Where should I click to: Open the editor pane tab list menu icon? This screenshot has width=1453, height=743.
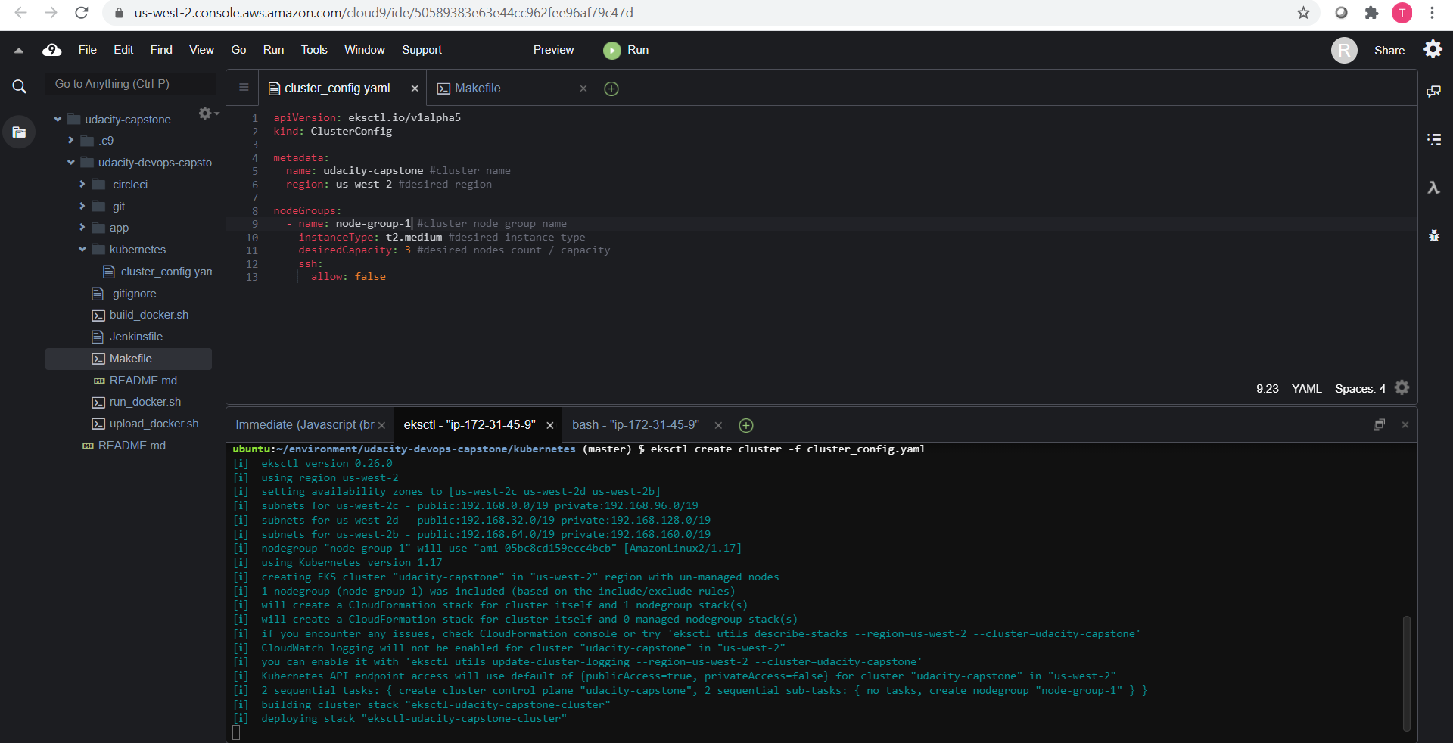pos(244,88)
